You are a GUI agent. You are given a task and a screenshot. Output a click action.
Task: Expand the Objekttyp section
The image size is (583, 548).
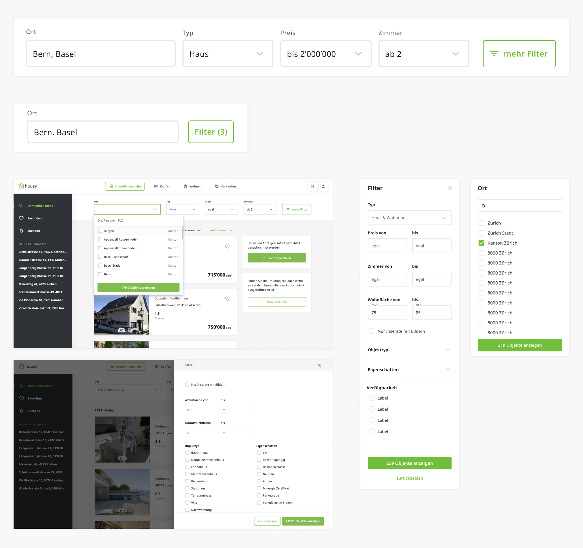click(x=409, y=349)
